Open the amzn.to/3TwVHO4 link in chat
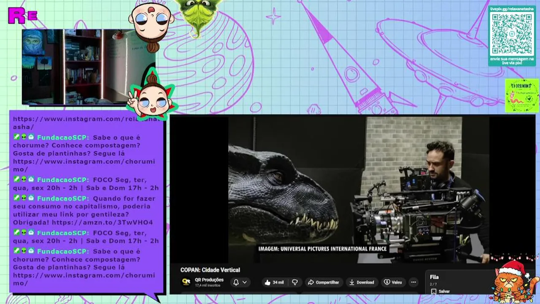This screenshot has width=540, height=304. click(x=103, y=222)
